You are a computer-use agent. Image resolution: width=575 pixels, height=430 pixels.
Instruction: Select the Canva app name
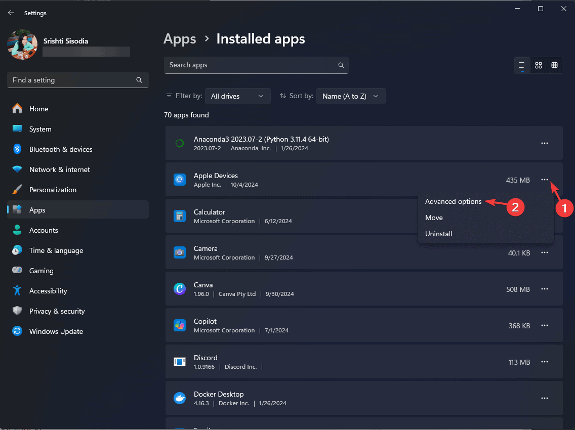coord(203,285)
